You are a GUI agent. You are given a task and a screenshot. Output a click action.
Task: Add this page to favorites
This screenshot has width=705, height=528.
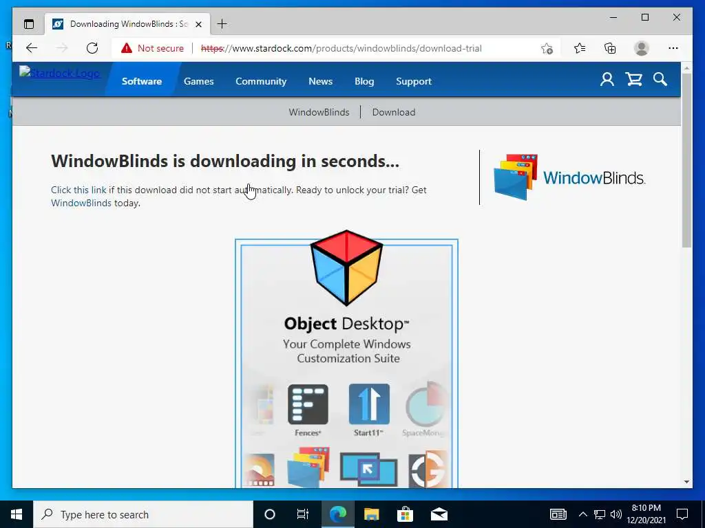pos(547,48)
